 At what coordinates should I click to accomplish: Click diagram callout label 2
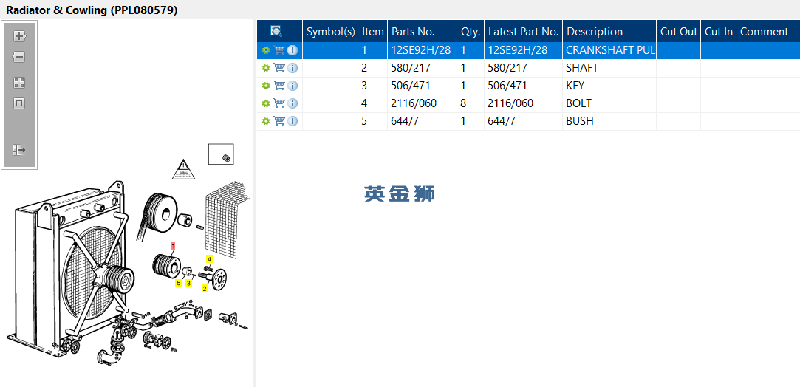(205, 289)
